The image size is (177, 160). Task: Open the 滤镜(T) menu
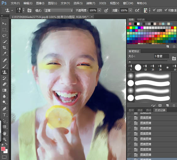[91, 3]
